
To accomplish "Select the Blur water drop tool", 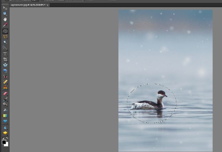I will pos(5,128).
